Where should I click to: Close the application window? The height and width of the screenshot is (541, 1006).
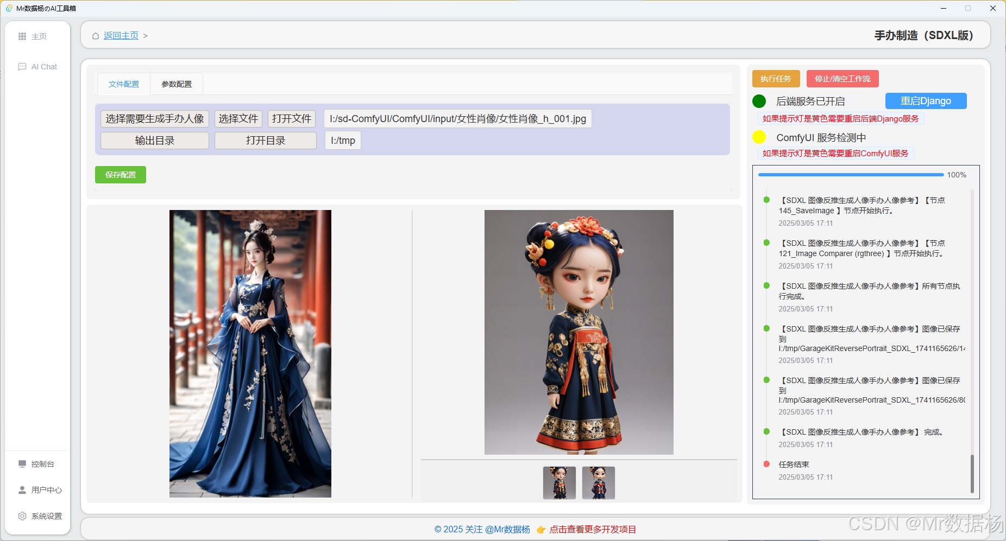click(x=993, y=8)
